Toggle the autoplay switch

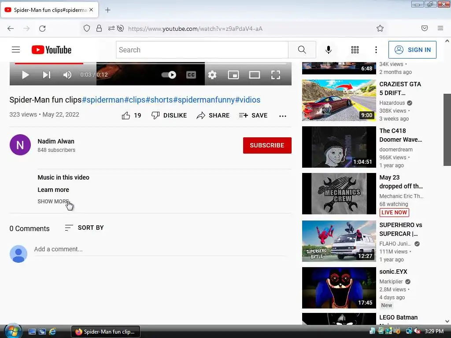[x=169, y=75]
